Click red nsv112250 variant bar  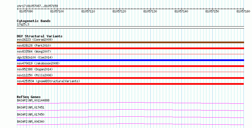click(130, 78)
